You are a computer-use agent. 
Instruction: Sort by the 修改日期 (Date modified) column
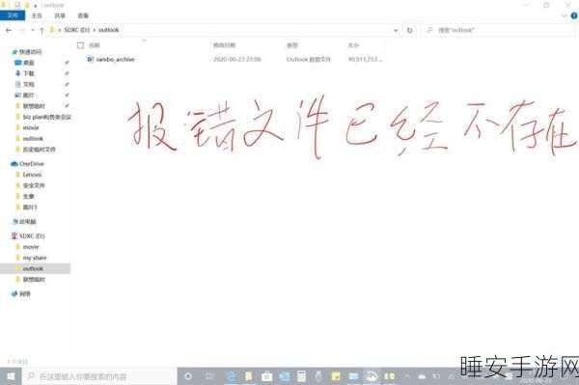(224, 45)
